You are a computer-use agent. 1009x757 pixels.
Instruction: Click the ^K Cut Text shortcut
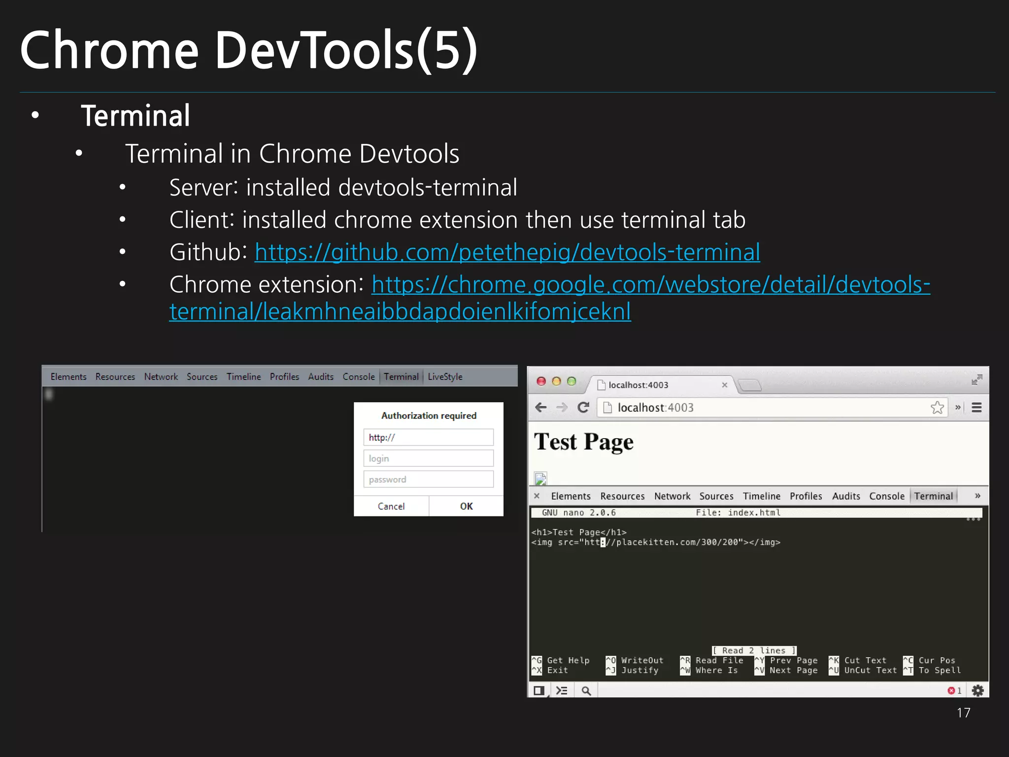click(857, 660)
